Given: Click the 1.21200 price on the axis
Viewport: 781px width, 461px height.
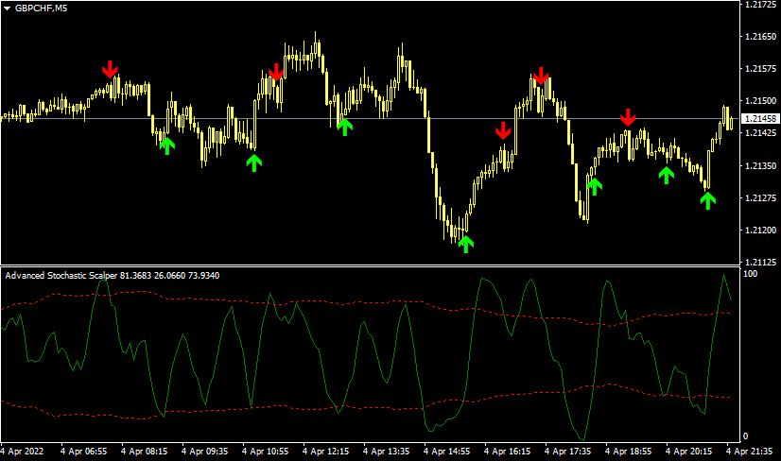Looking at the screenshot, I should (760, 230).
